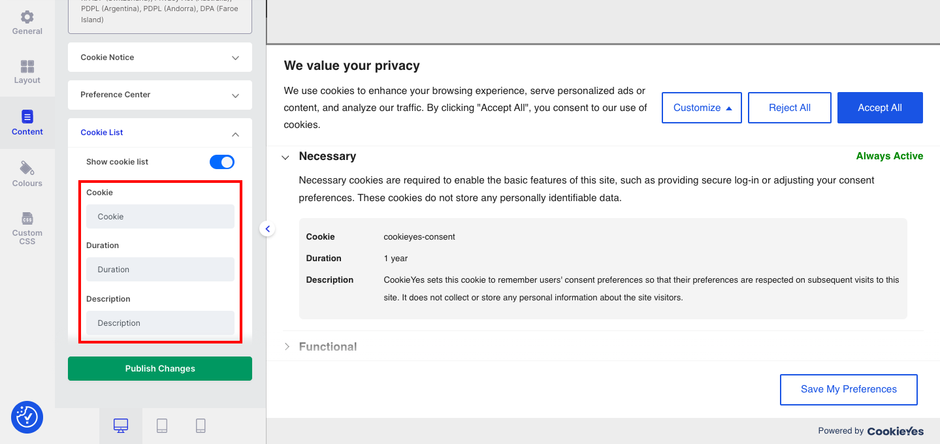Click the Accept All button
Viewport: 940px width, 444px height.
880,108
